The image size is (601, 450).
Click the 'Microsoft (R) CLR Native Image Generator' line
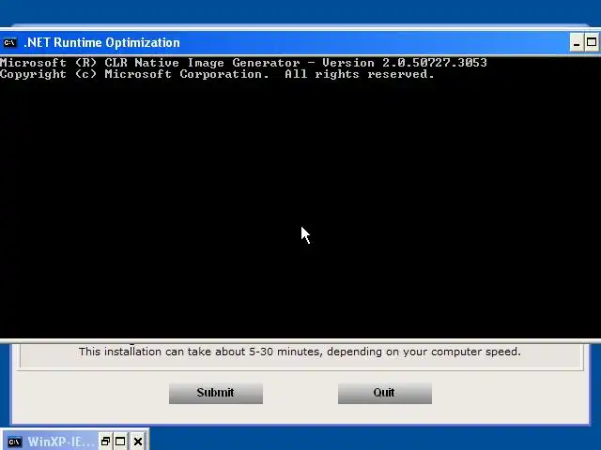[243, 63]
